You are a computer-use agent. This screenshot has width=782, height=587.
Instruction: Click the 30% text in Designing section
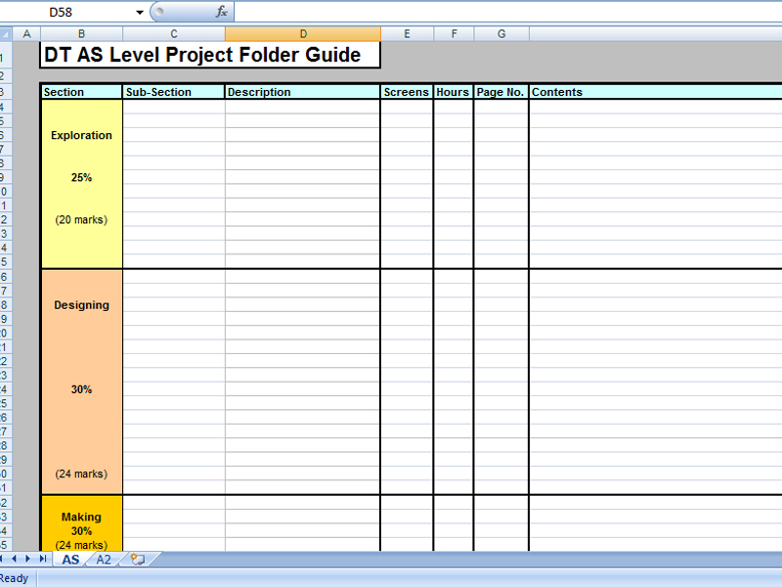point(81,389)
